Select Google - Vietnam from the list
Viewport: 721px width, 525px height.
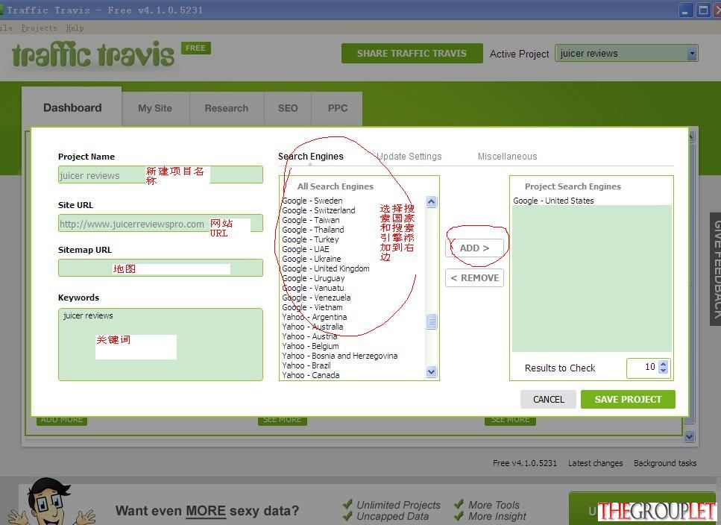click(312, 307)
